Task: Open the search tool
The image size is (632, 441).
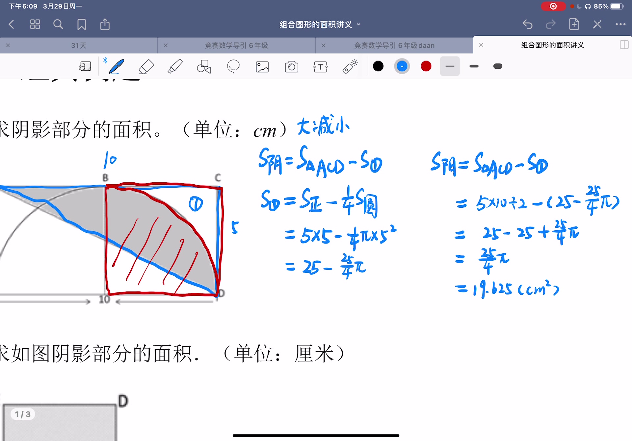Action: (x=58, y=24)
